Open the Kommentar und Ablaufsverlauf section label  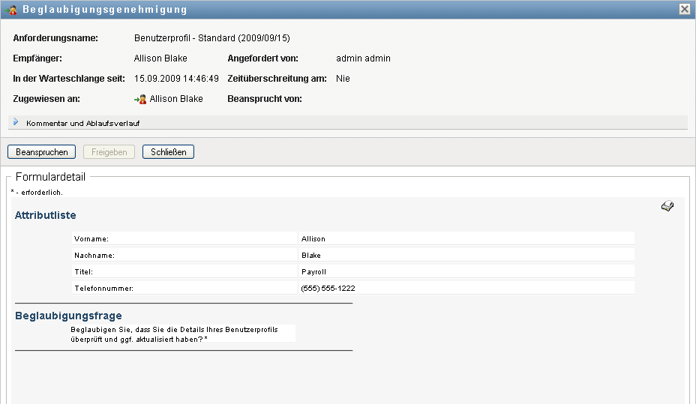[82, 123]
